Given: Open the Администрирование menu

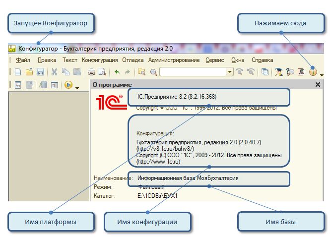Looking at the screenshot, I should point(174,60).
